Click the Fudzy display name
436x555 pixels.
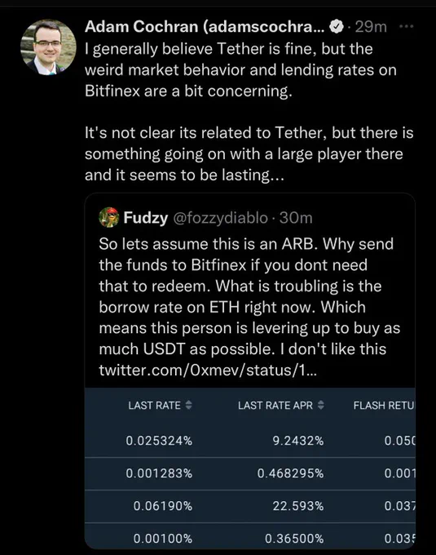[x=146, y=218]
